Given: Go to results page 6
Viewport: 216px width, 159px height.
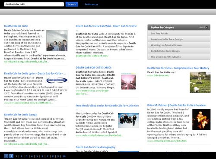Looking at the screenshot, I should (42, 156).
